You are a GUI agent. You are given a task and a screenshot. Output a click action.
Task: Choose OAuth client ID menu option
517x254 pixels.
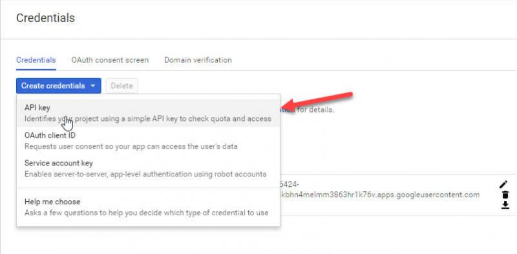click(x=148, y=141)
